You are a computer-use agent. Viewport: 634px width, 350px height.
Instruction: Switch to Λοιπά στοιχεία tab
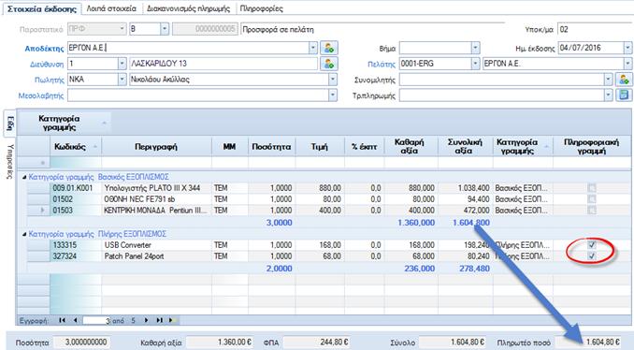coord(111,8)
